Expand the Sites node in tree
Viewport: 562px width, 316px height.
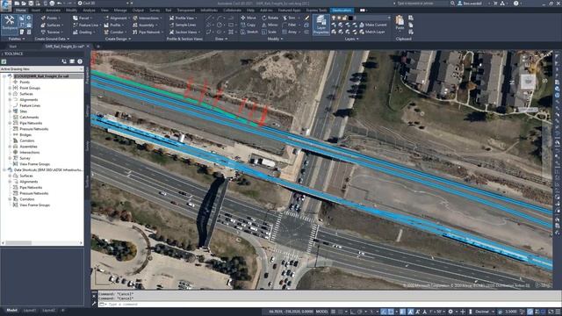(10, 111)
